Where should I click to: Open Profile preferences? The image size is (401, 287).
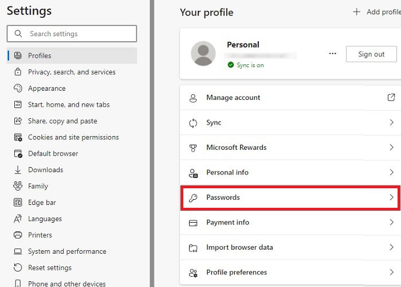(236, 272)
